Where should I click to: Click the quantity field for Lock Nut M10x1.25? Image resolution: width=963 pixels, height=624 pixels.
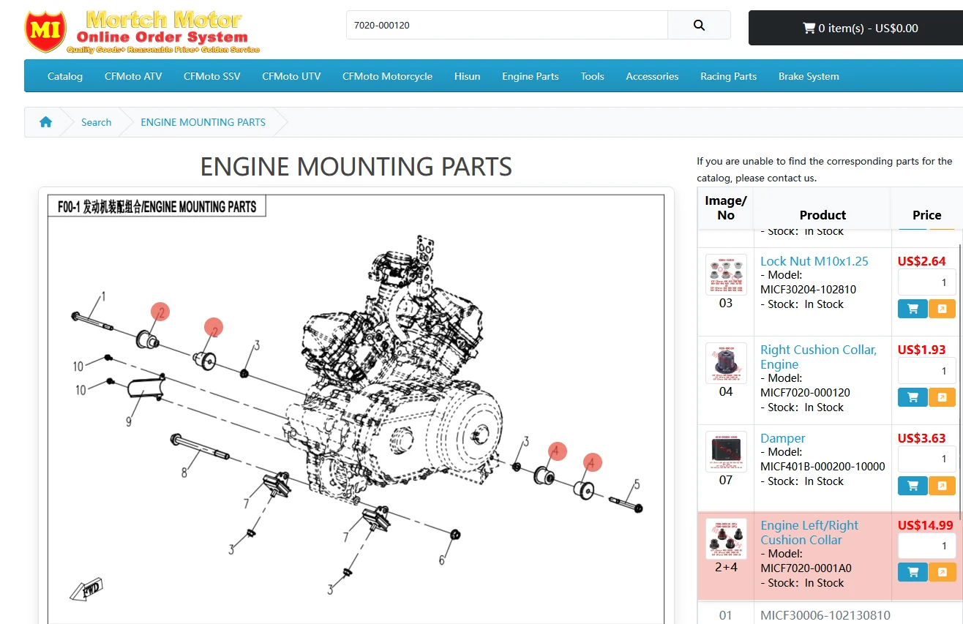pos(926,282)
